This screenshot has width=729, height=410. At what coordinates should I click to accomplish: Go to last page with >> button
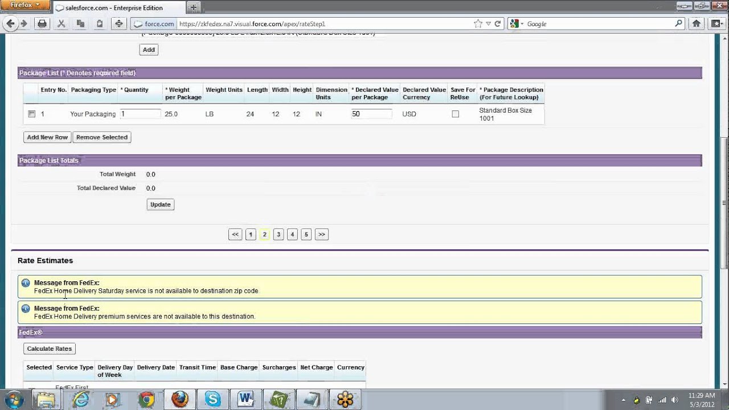coord(322,235)
